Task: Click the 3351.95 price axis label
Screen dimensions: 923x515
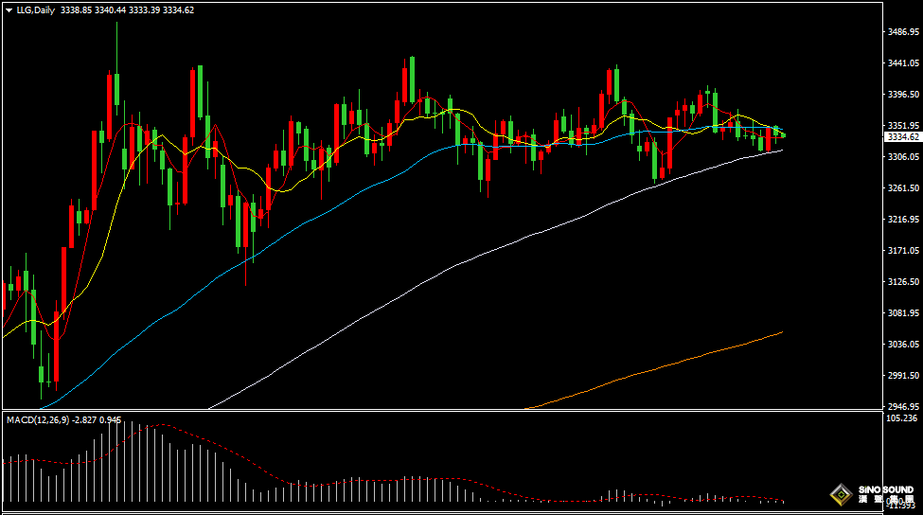Action: coord(903,125)
